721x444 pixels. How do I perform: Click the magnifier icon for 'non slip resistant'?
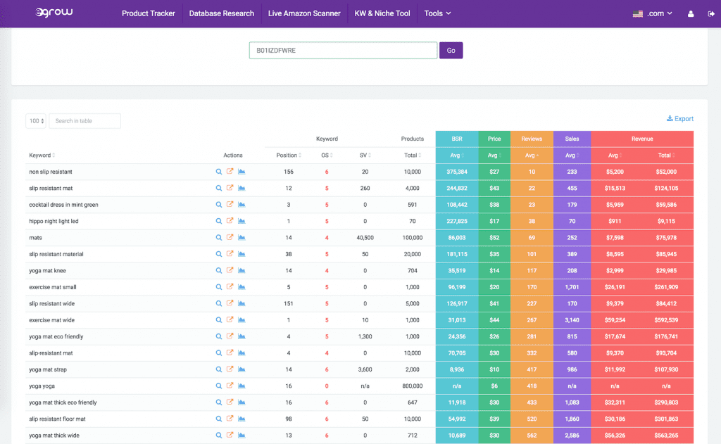(219, 172)
